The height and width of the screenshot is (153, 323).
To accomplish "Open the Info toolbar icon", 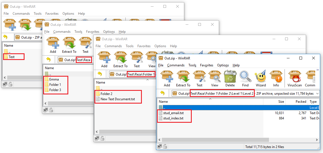I will 276,79.
